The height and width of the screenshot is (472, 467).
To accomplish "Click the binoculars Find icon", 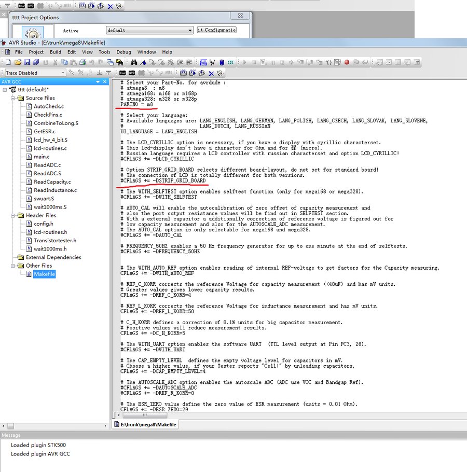I will pyautogui.click(x=133, y=62).
